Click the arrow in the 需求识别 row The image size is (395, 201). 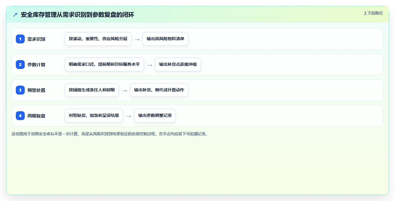click(137, 39)
